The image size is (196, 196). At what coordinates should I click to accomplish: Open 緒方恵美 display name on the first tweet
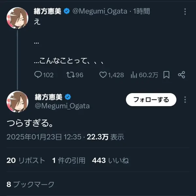(x=47, y=11)
